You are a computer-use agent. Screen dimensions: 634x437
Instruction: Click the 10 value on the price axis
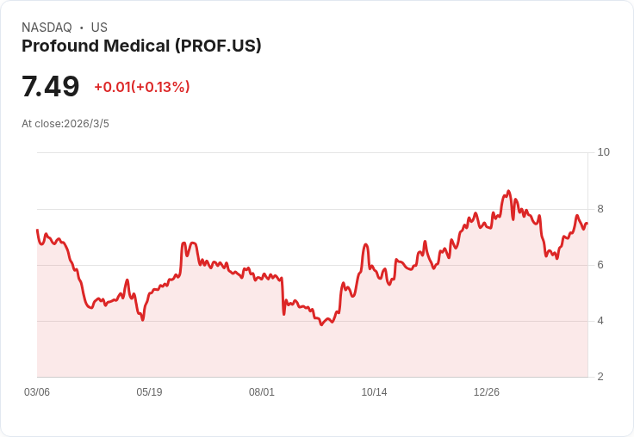pos(603,152)
